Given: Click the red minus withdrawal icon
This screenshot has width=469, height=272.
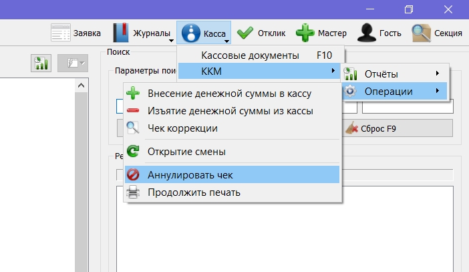Looking at the screenshot, I should coord(133,111).
